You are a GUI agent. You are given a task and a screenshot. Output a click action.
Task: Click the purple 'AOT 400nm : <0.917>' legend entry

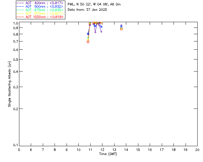click(x=40, y=3)
